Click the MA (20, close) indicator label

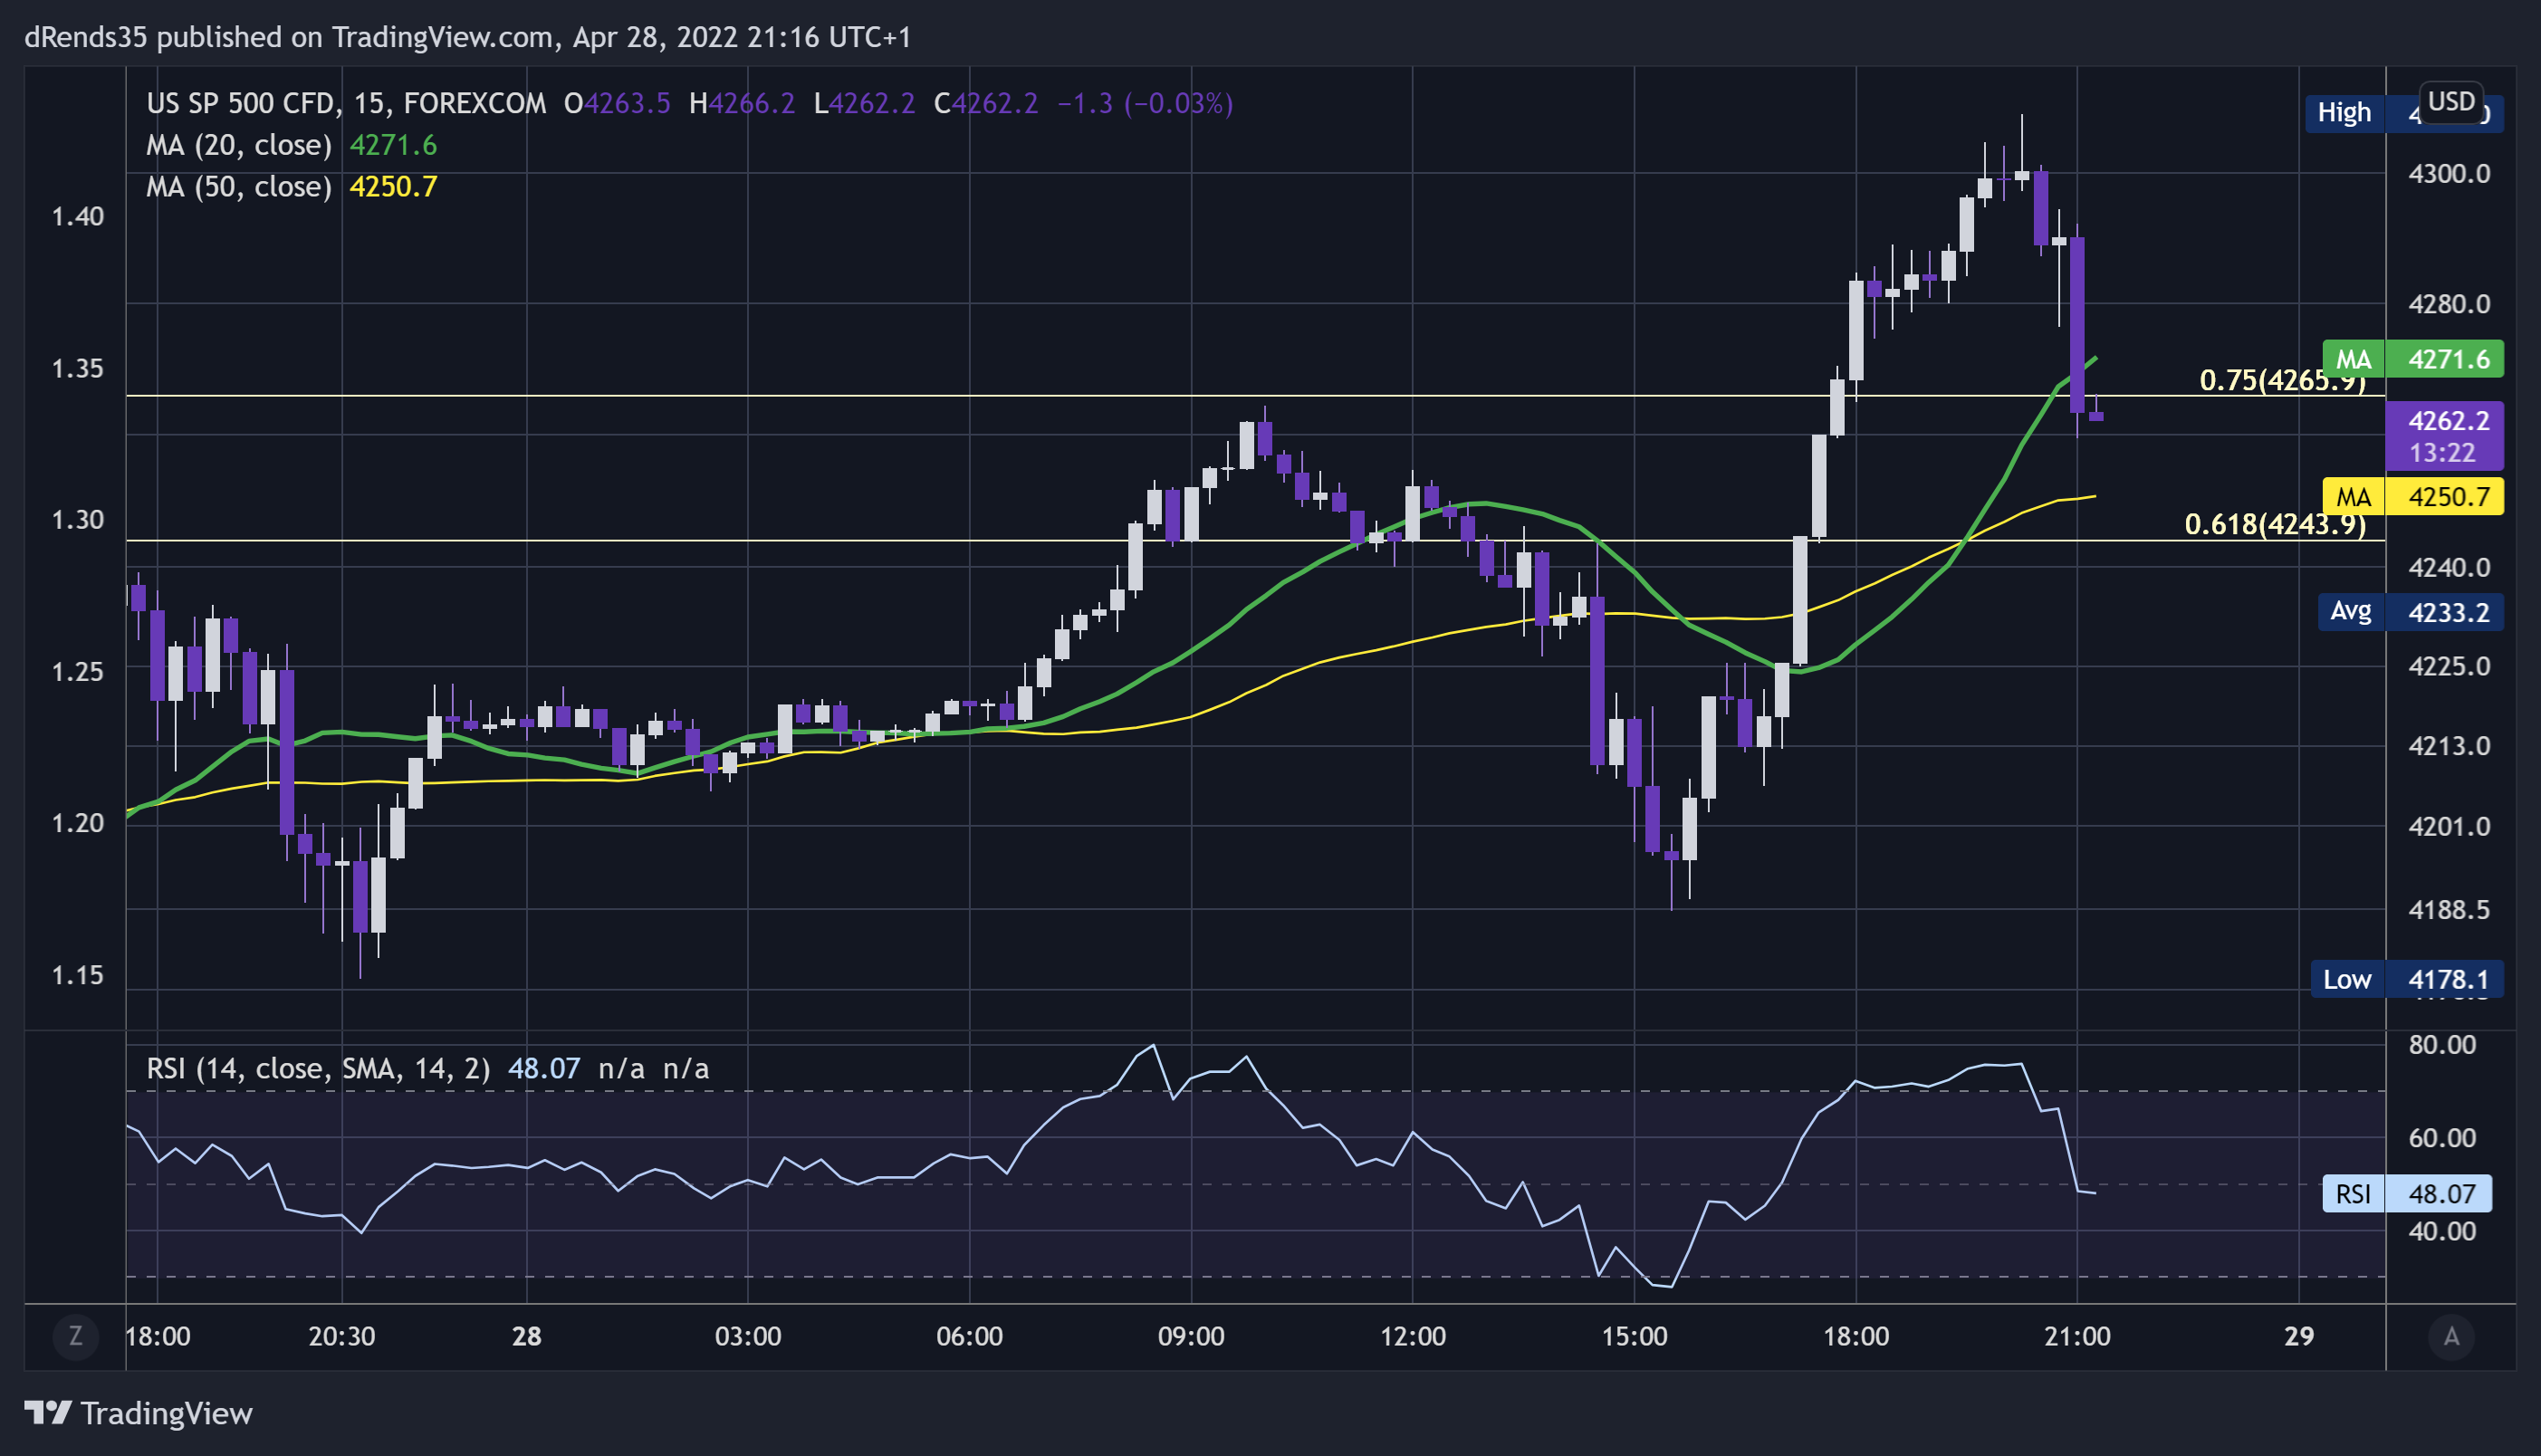(x=239, y=145)
